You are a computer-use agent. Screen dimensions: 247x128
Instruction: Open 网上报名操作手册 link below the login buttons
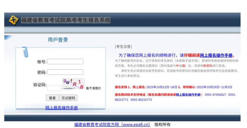click(61, 108)
